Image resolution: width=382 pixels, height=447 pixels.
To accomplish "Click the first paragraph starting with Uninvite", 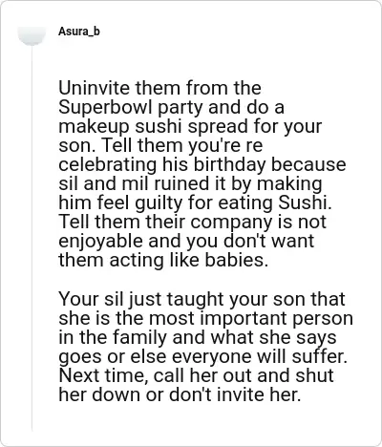I will point(202,174).
